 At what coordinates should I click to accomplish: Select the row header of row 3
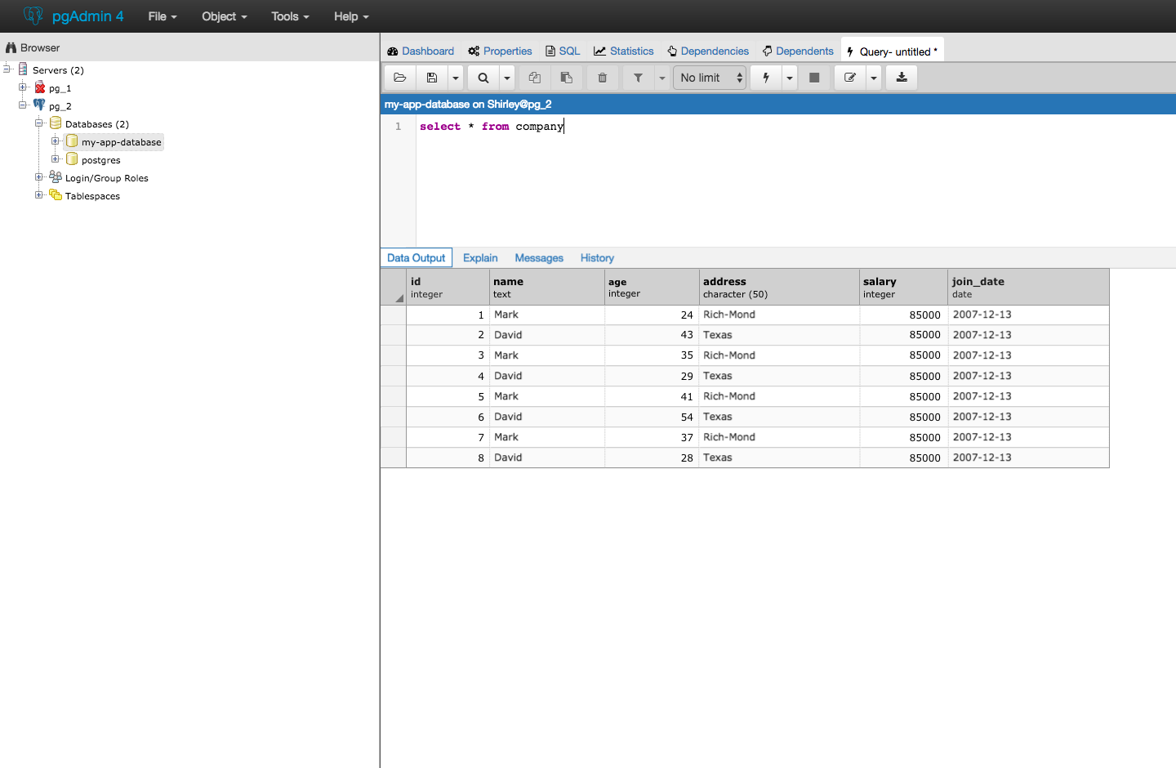pyautogui.click(x=394, y=355)
